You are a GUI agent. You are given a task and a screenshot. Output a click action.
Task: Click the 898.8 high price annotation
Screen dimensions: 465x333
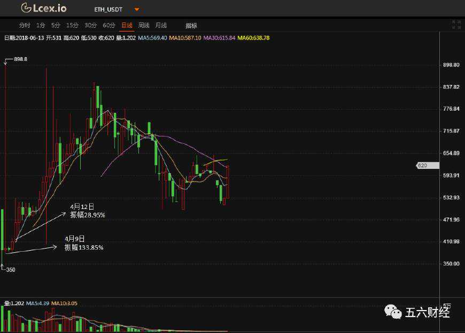(x=20, y=59)
